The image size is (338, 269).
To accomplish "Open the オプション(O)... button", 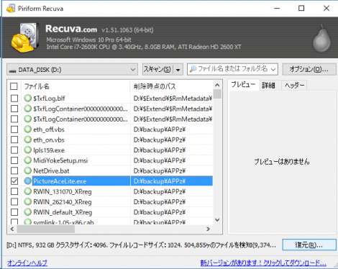I will [309, 70].
